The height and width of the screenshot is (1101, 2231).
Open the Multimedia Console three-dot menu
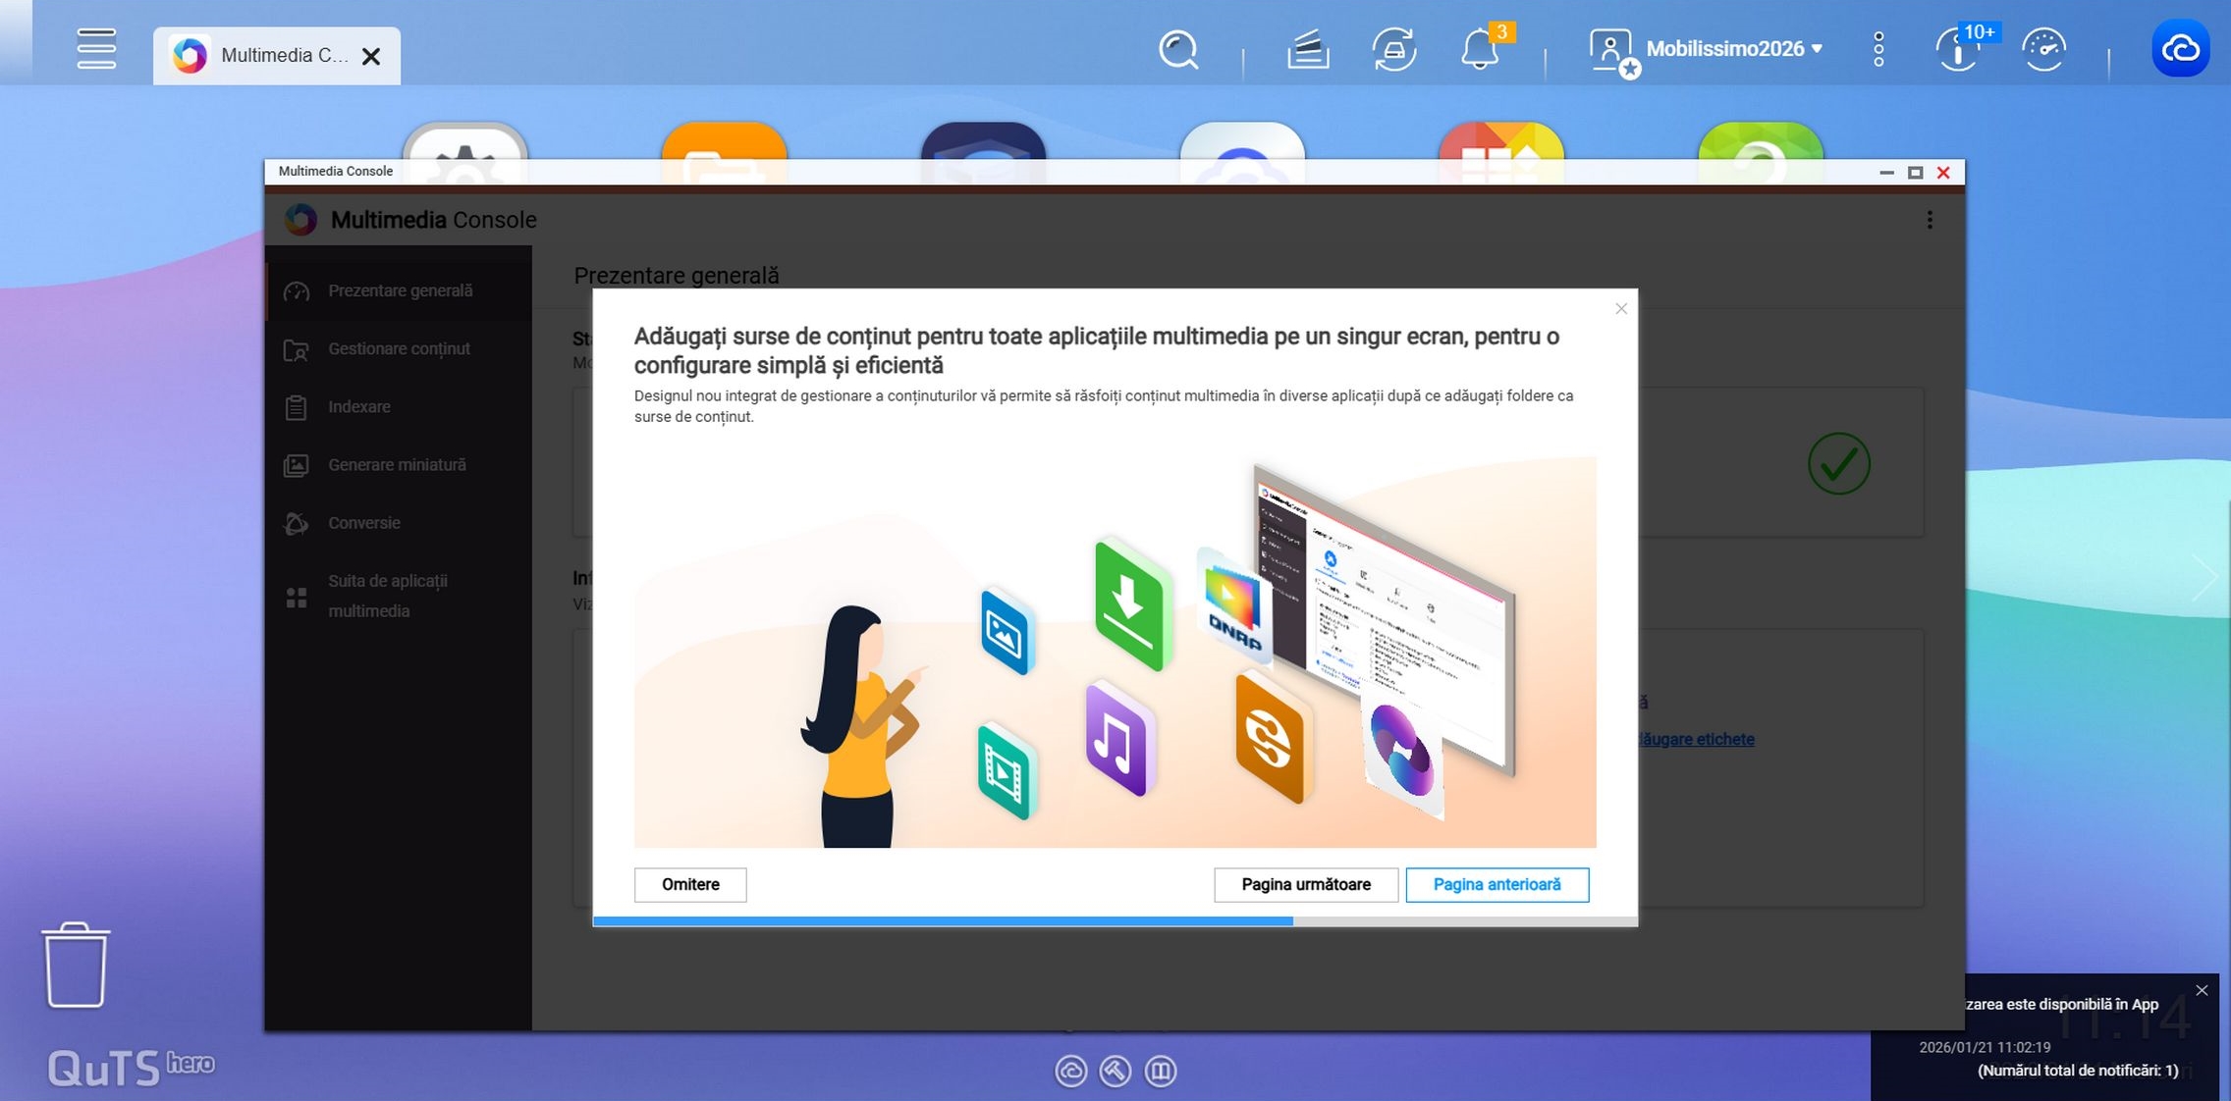[x=1929, y=220]
